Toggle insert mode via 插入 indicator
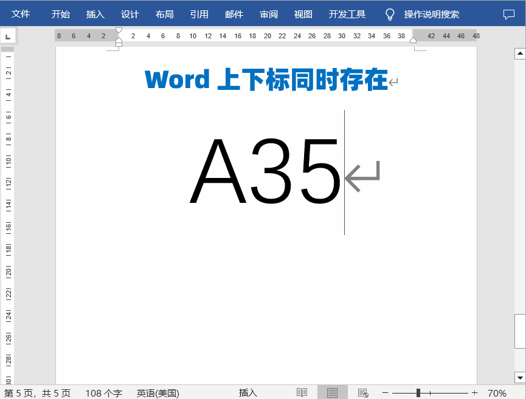Viewport: 526px width, 399px height. pos(248,392)
